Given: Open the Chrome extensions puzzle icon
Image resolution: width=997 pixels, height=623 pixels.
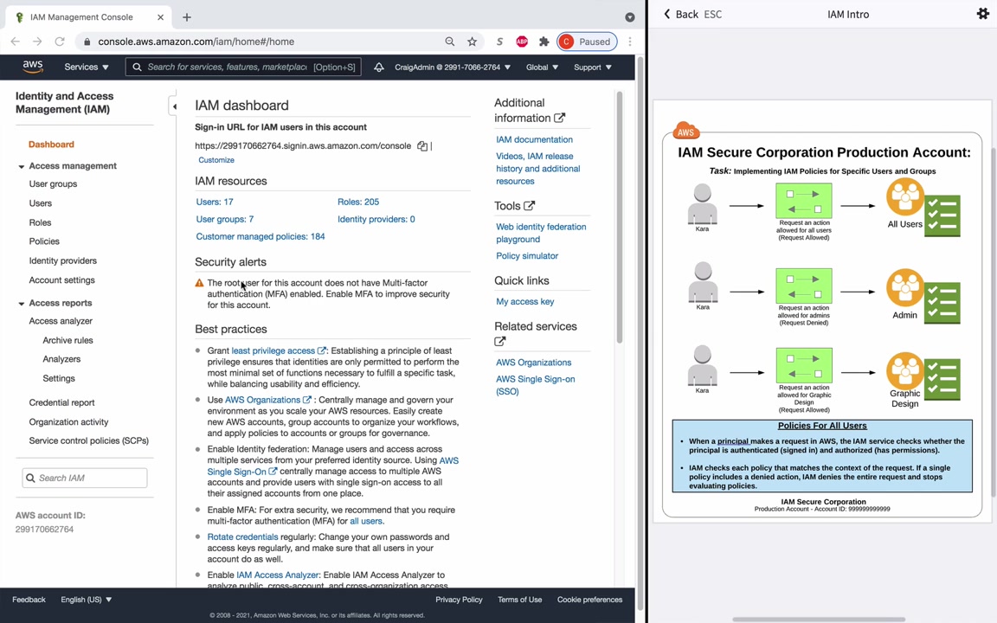Looking at the screenshot, I should (x=544, y=42).
